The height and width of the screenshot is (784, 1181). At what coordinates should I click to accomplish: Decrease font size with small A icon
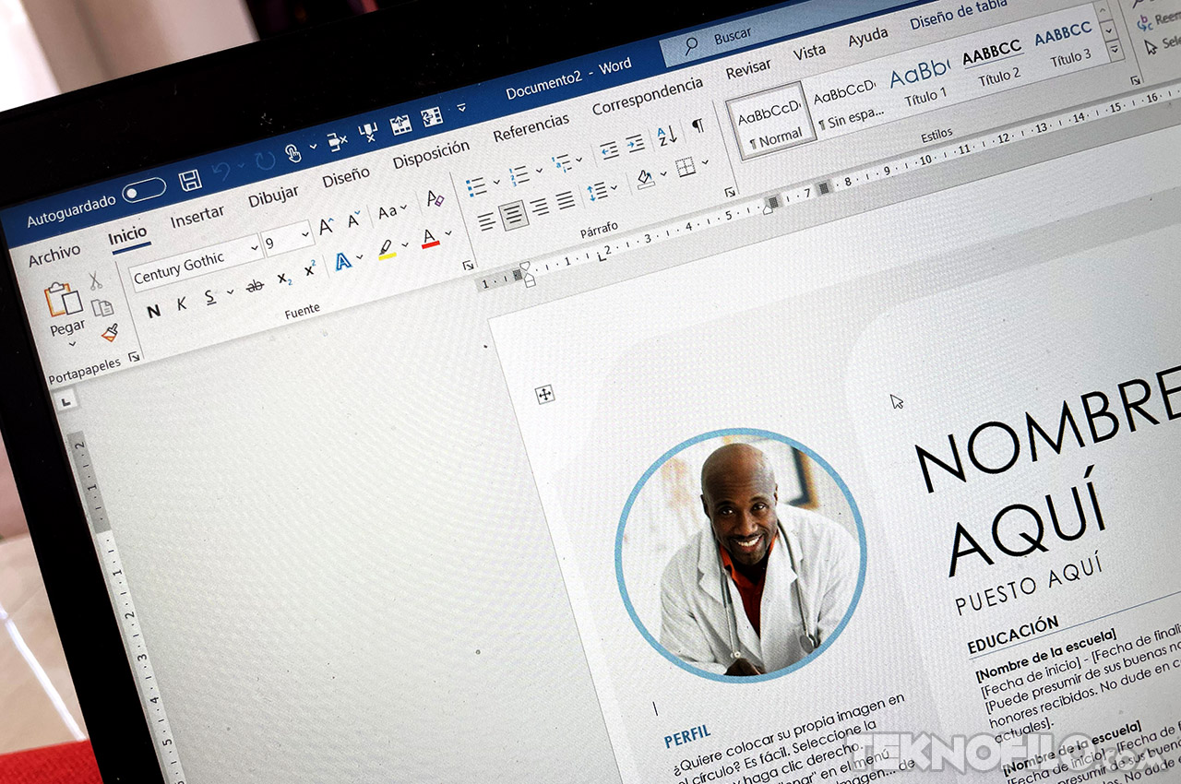(354, 220)
